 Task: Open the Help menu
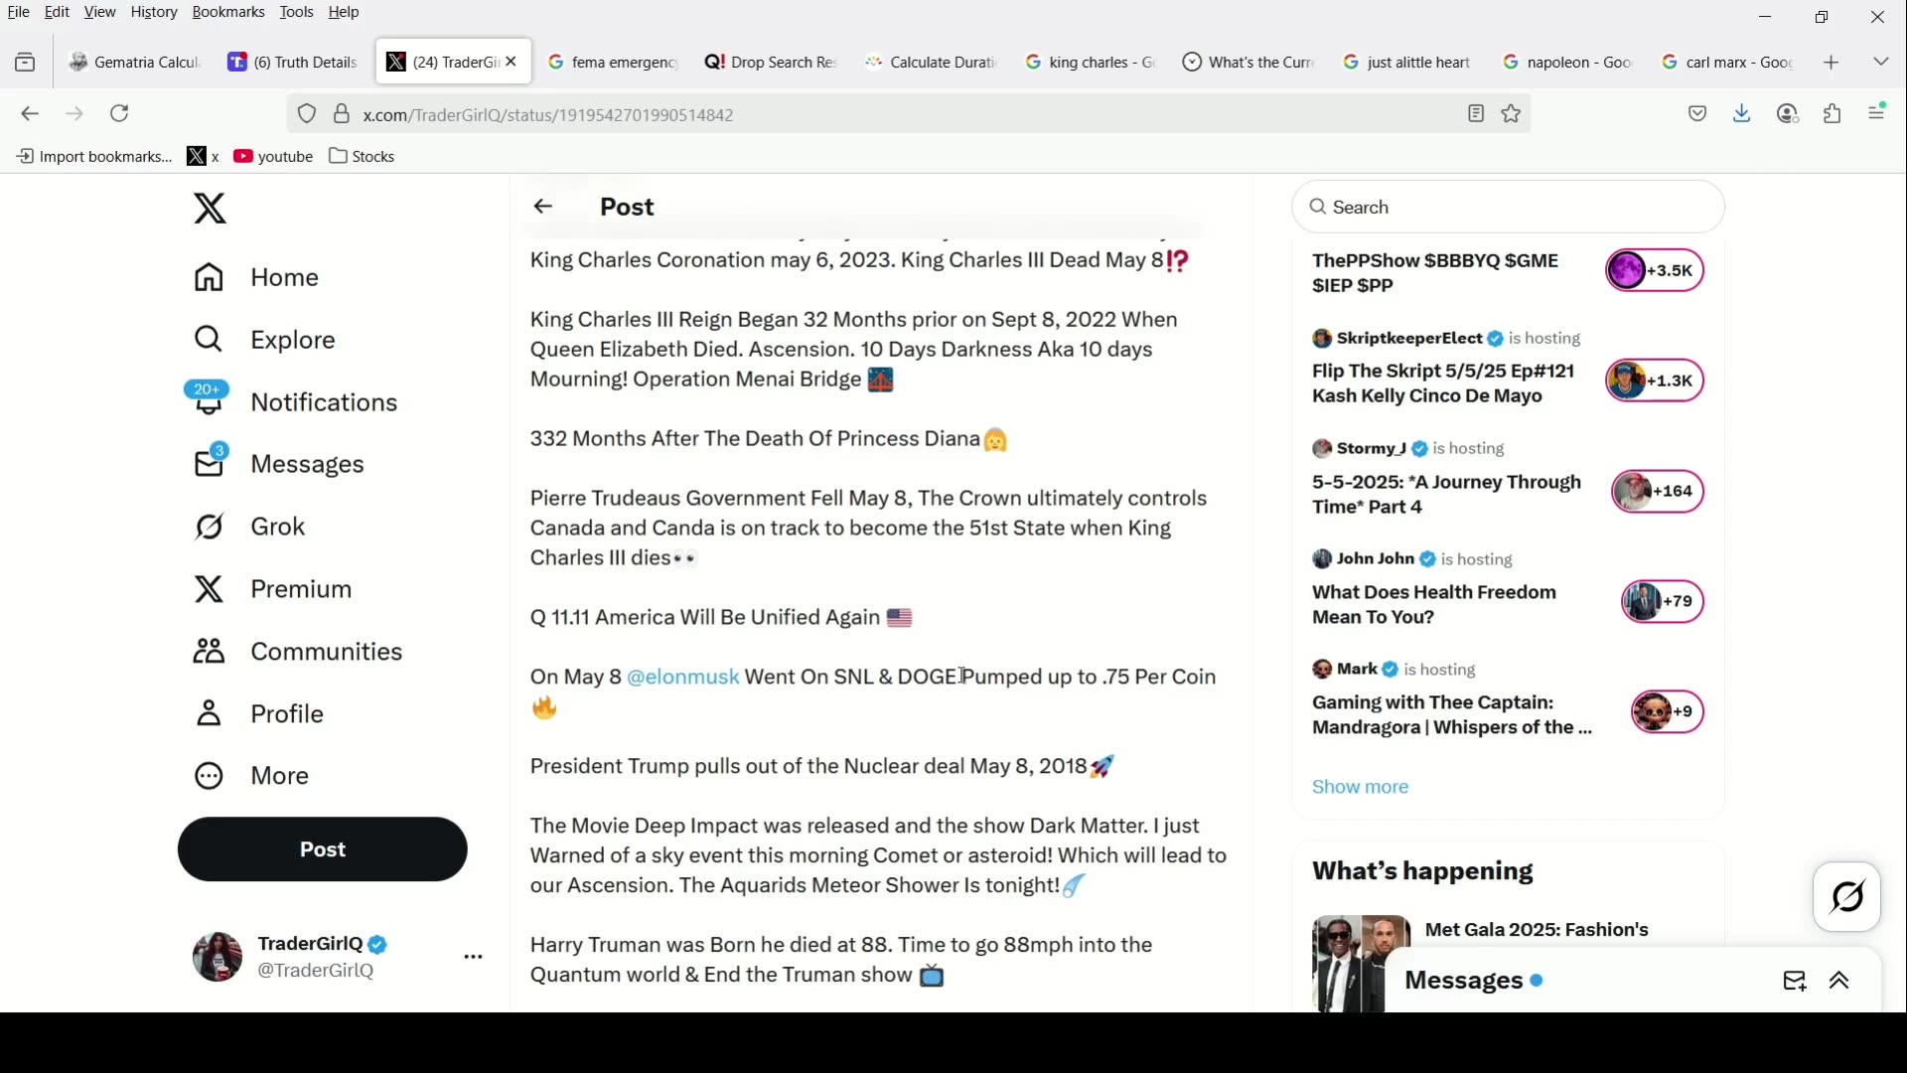(345, 13)
